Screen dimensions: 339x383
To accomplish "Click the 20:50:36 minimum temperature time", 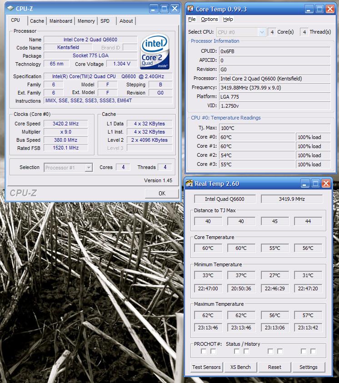I will point(241,288).
